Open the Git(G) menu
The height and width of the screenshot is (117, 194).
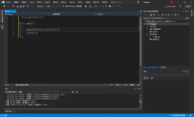(32, 2)
